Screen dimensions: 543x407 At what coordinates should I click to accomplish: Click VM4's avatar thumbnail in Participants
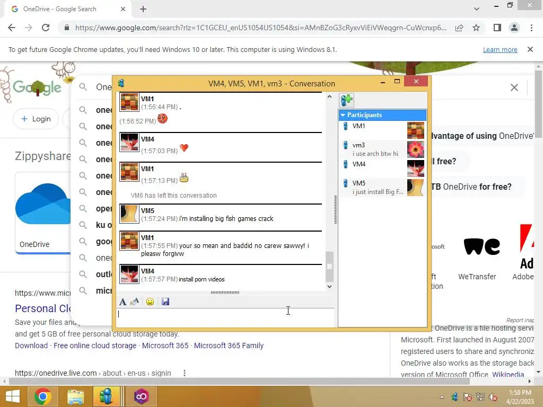coord(416,169)
